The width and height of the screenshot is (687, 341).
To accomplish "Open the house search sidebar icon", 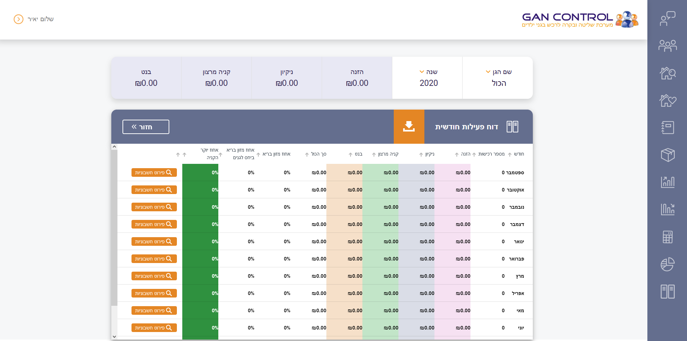I will coord(668,73).
